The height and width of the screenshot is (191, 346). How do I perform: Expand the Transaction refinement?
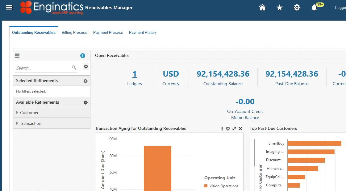click(x=17, y=123)
